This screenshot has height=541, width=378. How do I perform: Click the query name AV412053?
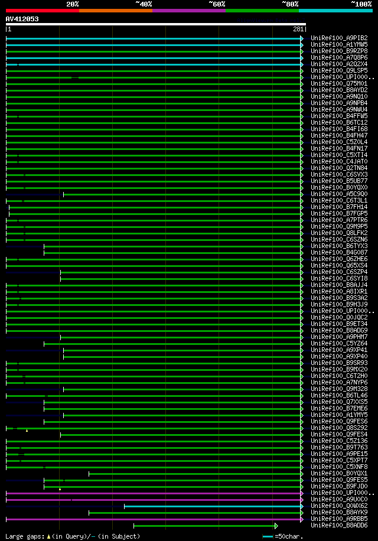(22, 19)
